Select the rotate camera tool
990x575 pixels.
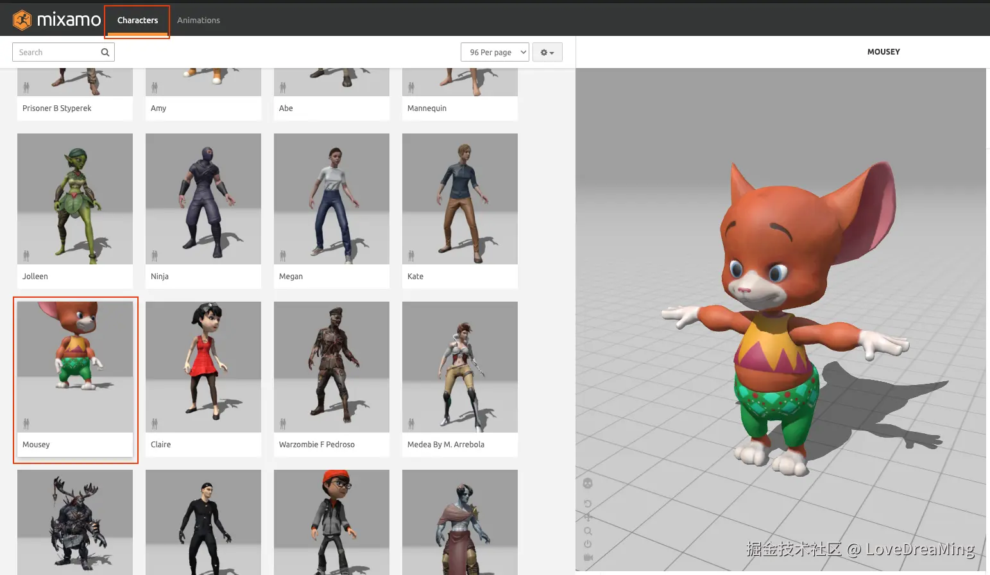pyautogui.click(x=588, y=504)
